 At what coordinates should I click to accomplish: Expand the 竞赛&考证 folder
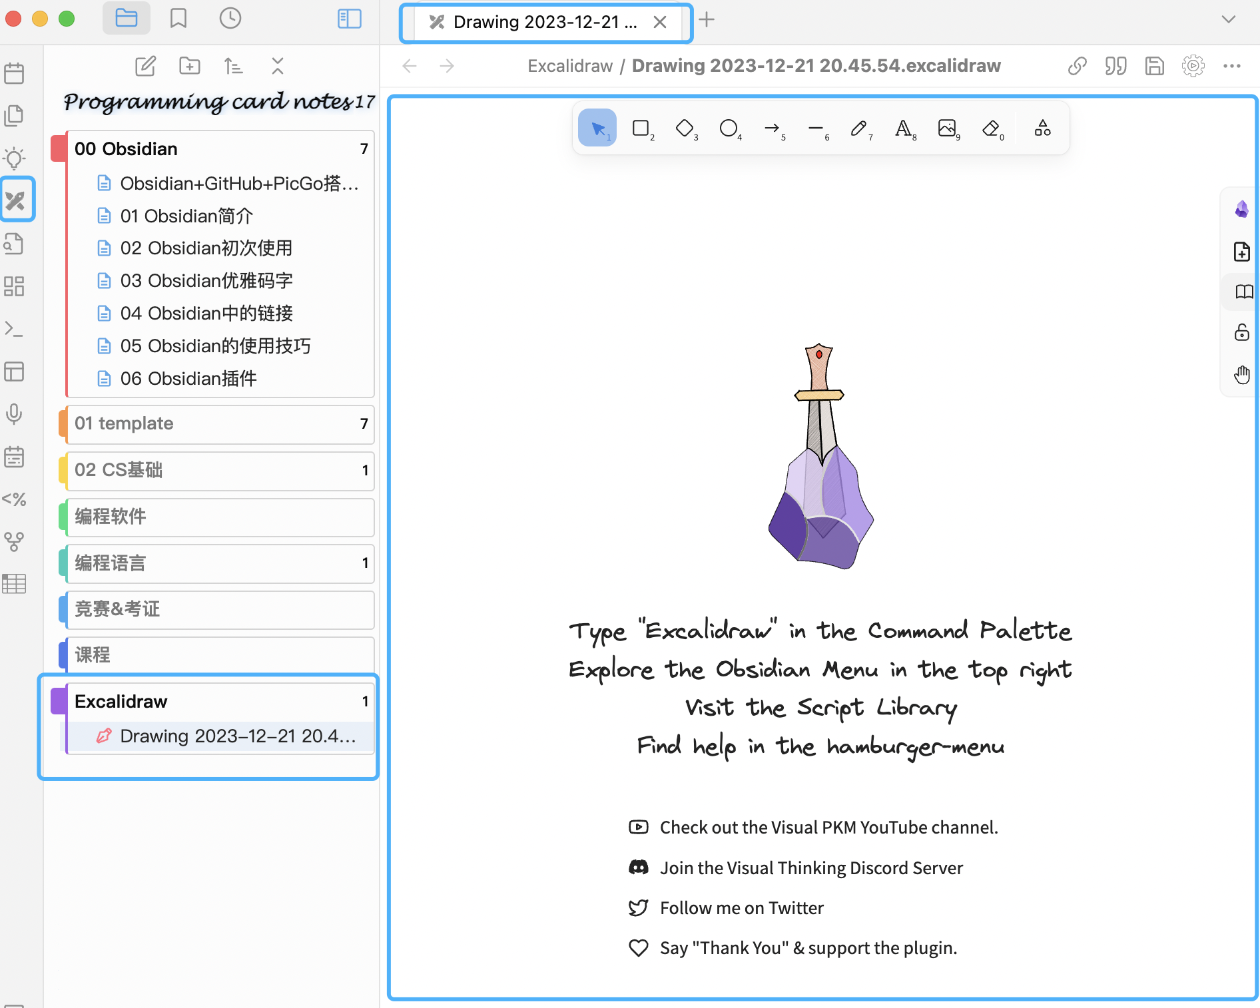[220, 609]
